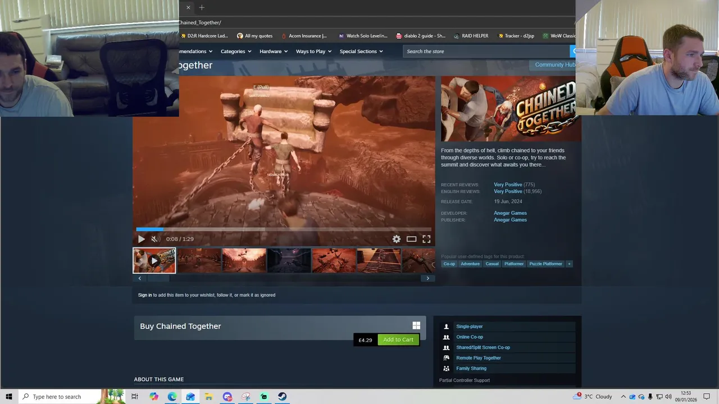Click the Single-player icon
The height and width of the screenshot is (404, 719).
[x=447, y=327]
